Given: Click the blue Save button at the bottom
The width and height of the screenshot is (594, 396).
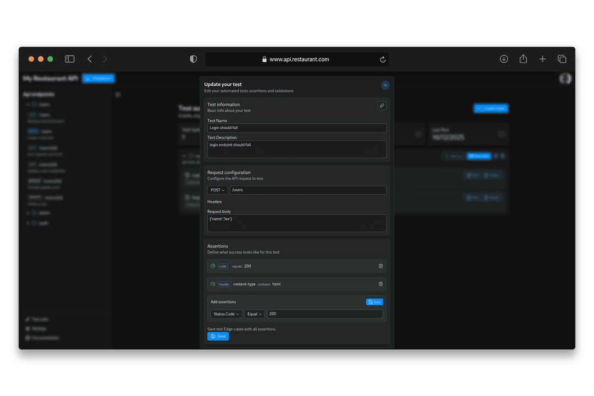Looking at the screenshot, I should [218, 336].
